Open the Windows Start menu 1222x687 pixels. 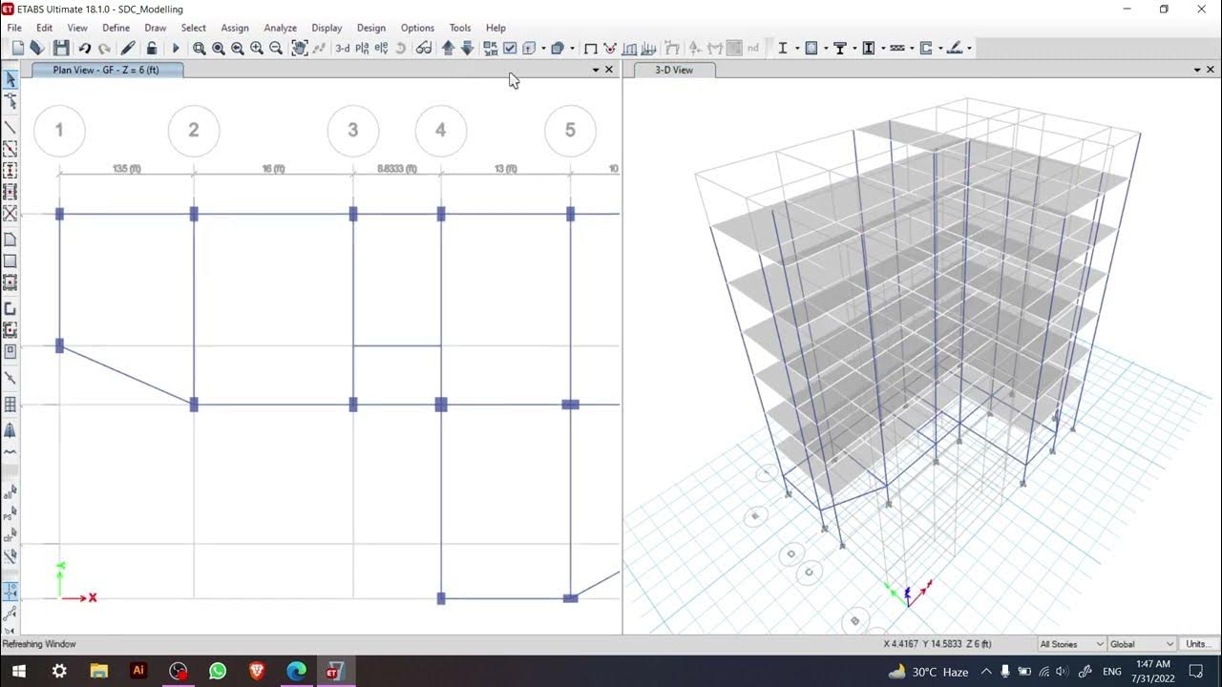click(18, 671)
